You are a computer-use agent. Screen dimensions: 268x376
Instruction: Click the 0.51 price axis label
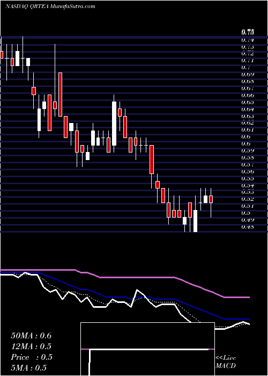pos(248,206)
